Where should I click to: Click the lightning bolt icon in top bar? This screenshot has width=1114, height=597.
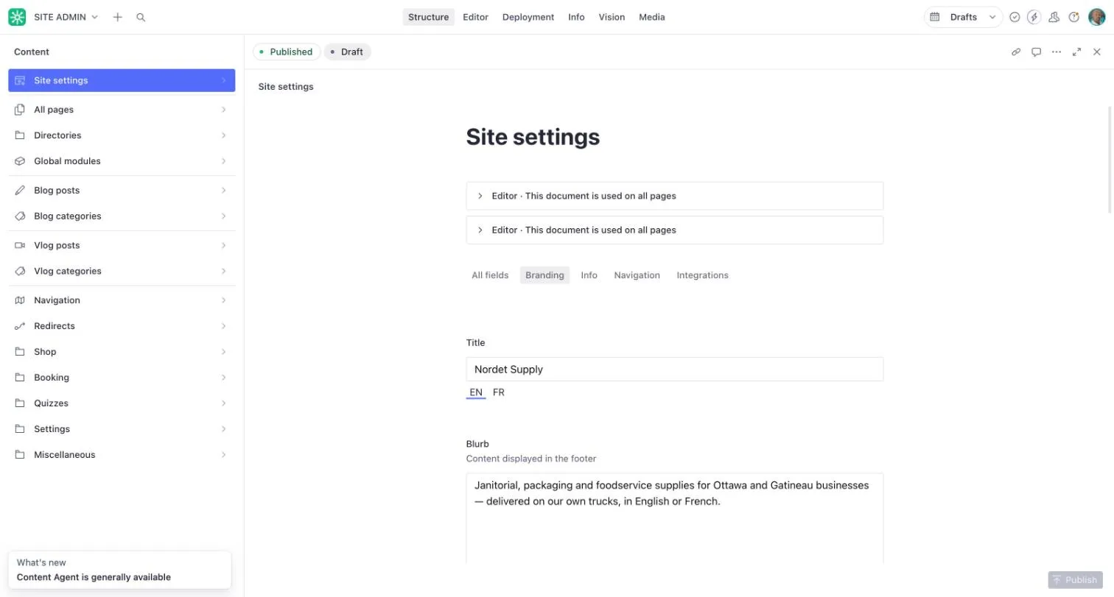pyautogui.click(x=1034, y=17)
